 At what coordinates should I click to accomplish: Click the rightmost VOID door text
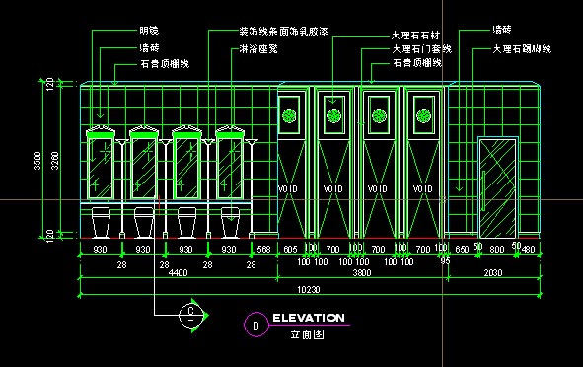point(423,188)
